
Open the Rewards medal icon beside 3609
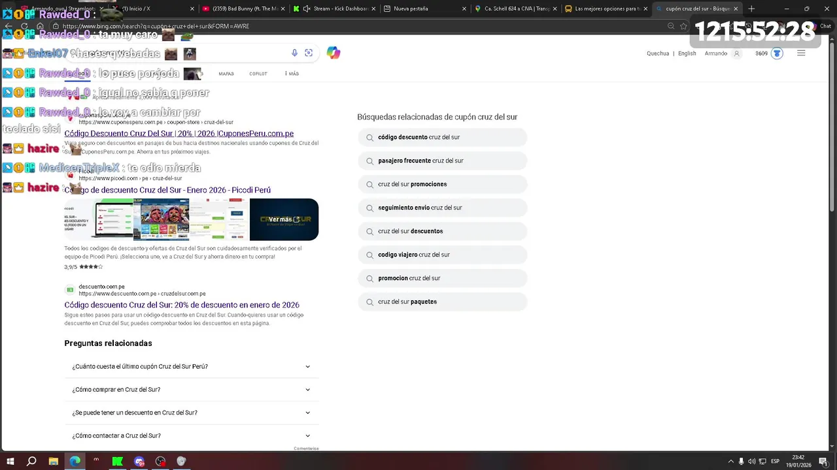(777, 54)
